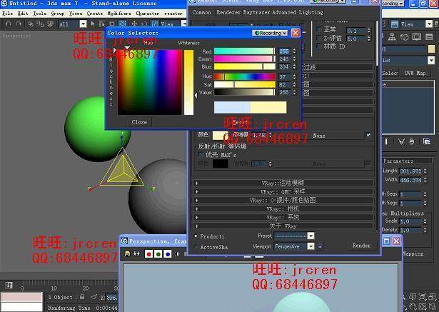439x312 pixels.
Task: Clone the rendered frame window
Action: click(x=136, y=253)
